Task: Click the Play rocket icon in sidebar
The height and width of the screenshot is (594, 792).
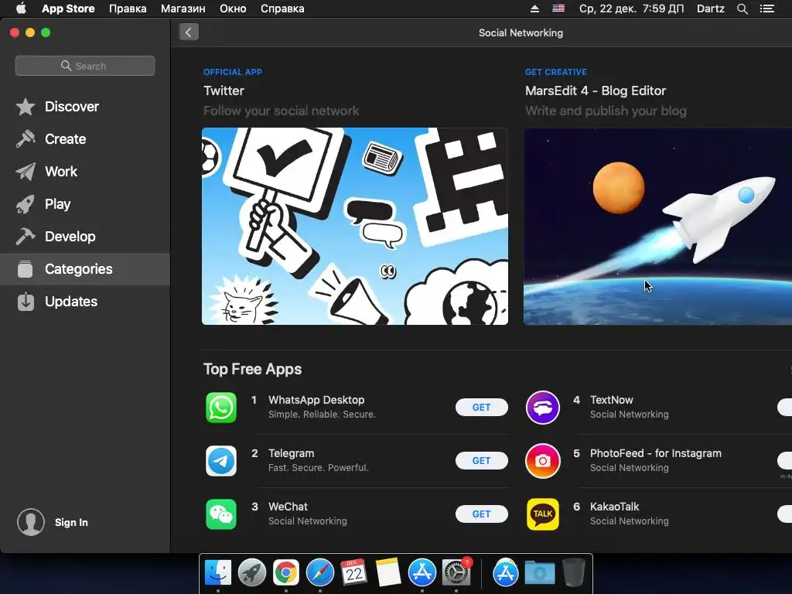Action: [x=26, y=204]
